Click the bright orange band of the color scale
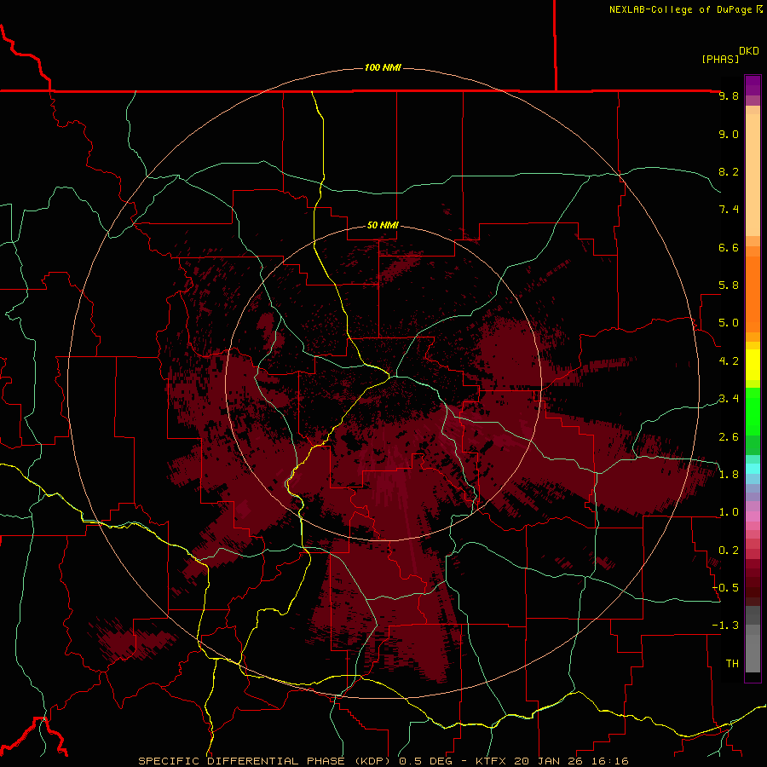The width and height of the screenshot is (767, 767). 753,294
